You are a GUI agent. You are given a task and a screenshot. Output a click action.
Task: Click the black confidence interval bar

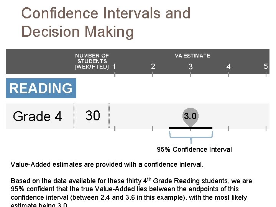(191, 128)
